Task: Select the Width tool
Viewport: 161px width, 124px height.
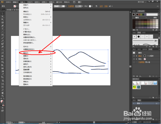Action: pos(3,56)
